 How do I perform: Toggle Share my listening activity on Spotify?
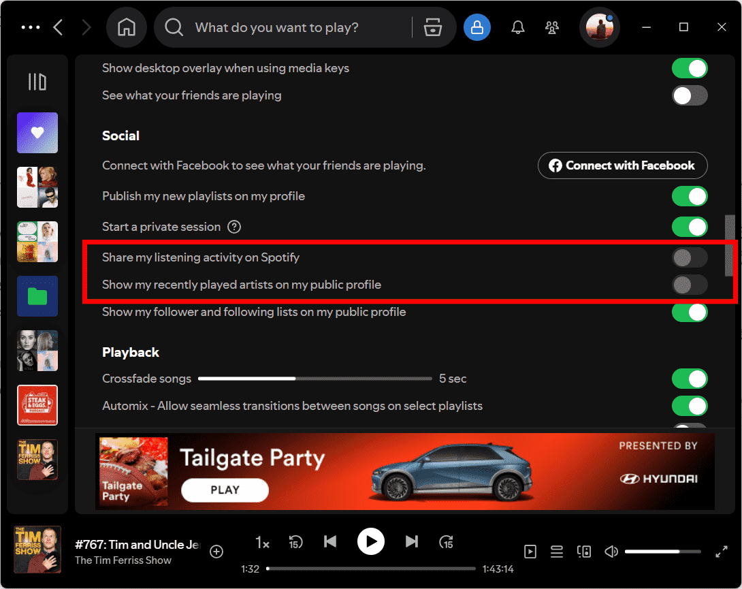point(690,257)
